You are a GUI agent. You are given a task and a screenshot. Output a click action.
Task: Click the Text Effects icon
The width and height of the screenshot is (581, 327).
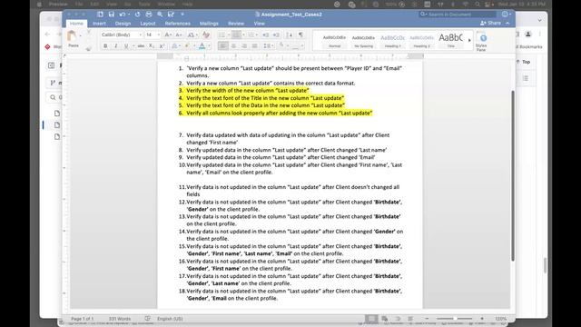click(174, 46)
